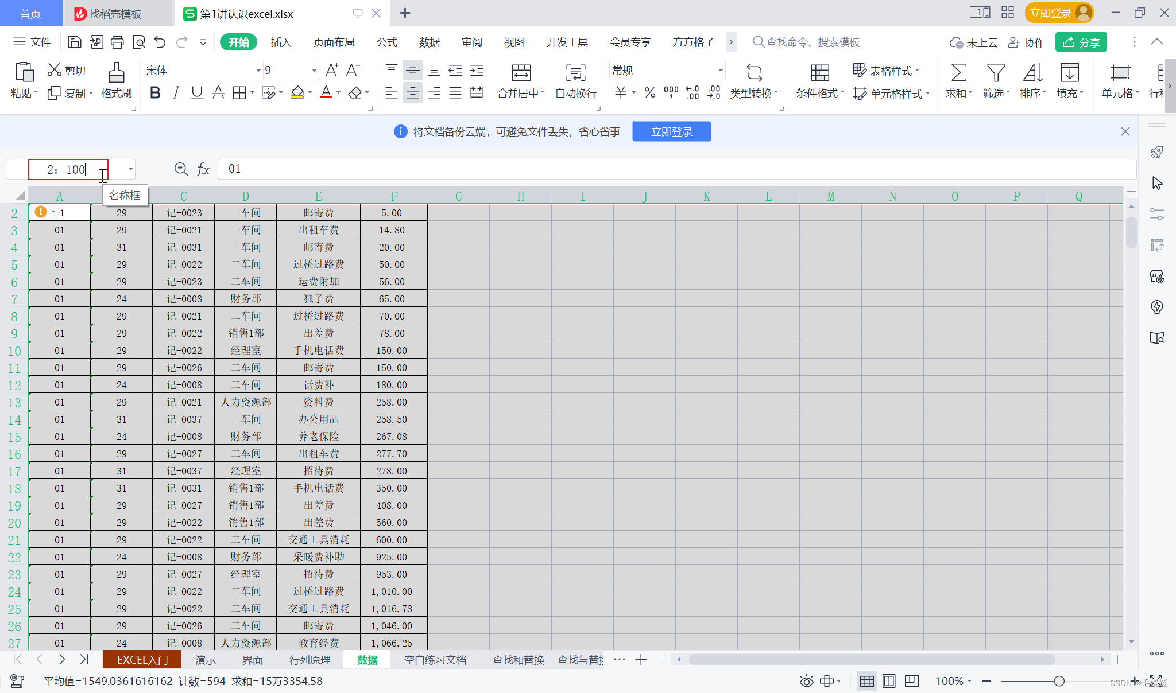Click the AutoSum (求和) sigma icon
This screenshot has height=693, width=1176.
[x=958, y=73]
